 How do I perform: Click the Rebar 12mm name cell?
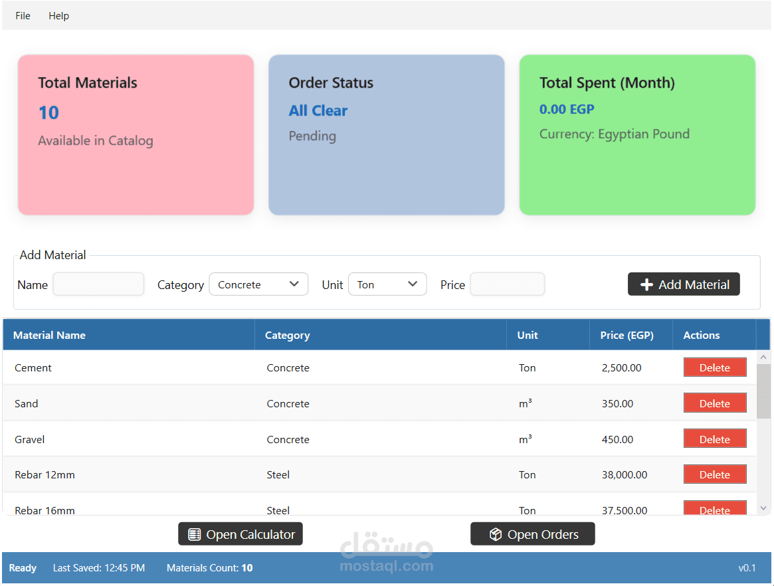(45, 475)
